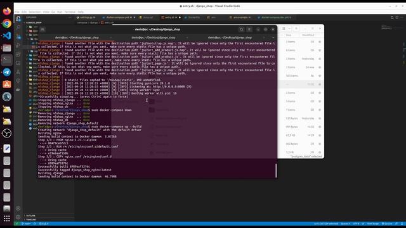Open the Explorer view in VS Code activity bar
Viewport: 406px width, 228px height.
pyautogui.click(x=18, y=18)
